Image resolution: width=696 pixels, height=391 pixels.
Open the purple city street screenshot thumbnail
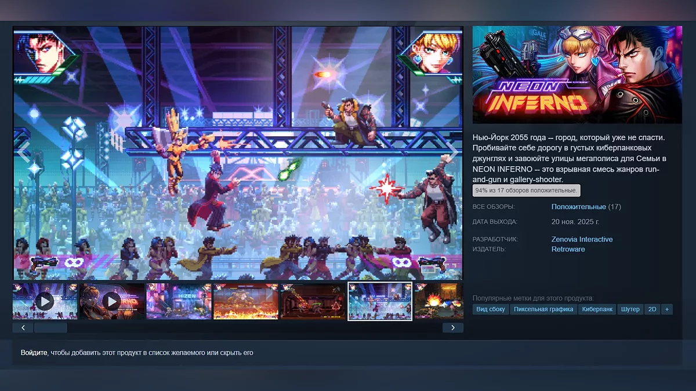(x=179, y=301)
